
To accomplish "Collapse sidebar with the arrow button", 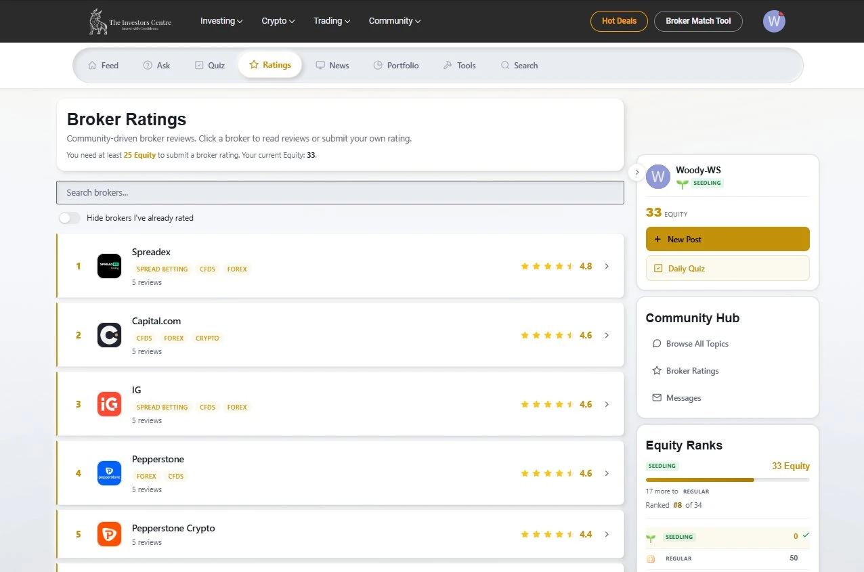I will (636, 172).
